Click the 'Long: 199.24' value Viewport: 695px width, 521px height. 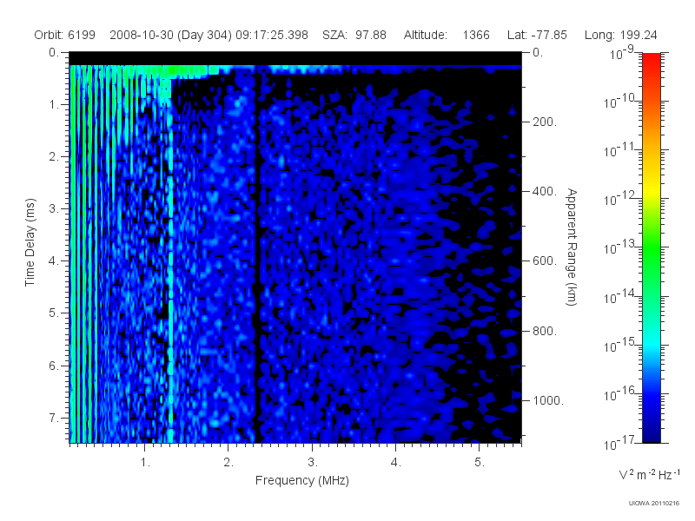pos(620,35)
